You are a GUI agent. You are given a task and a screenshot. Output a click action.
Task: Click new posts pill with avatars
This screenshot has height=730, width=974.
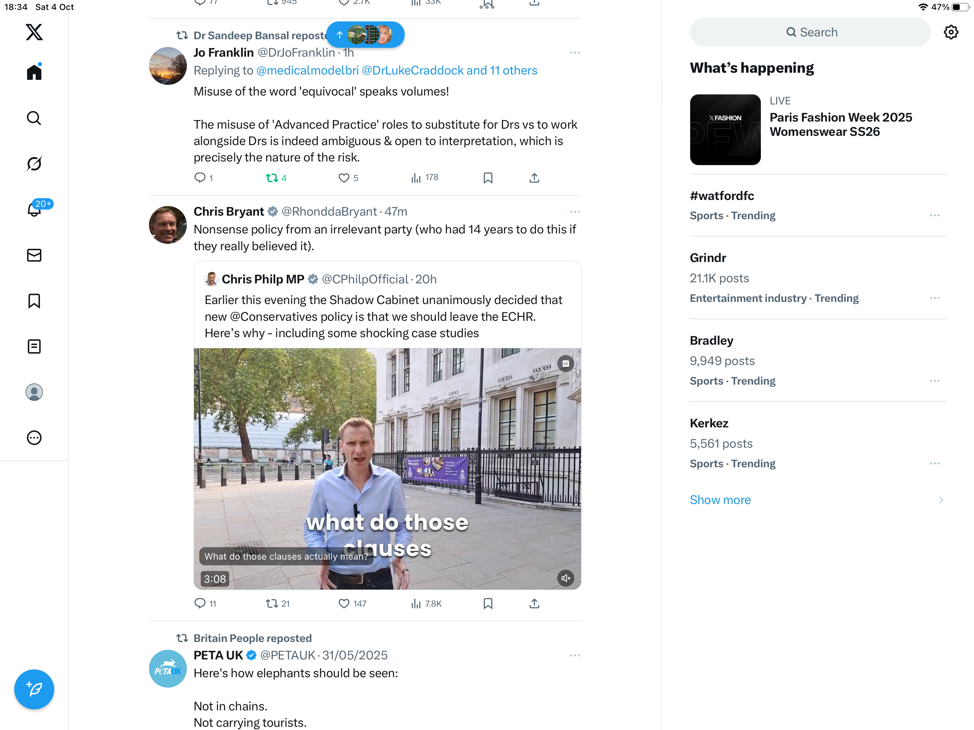tap(365, 35)
